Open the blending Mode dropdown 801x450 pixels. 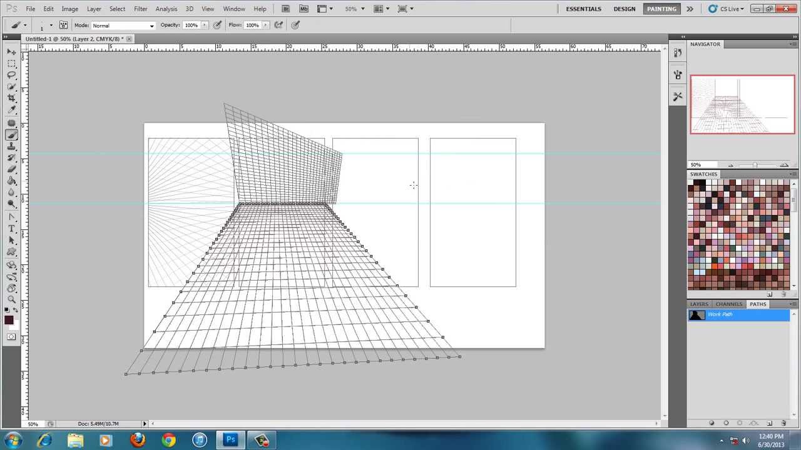pyautogui.click(x=123, y=26)
